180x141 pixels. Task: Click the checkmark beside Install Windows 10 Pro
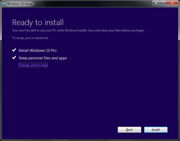pos(14,50)
